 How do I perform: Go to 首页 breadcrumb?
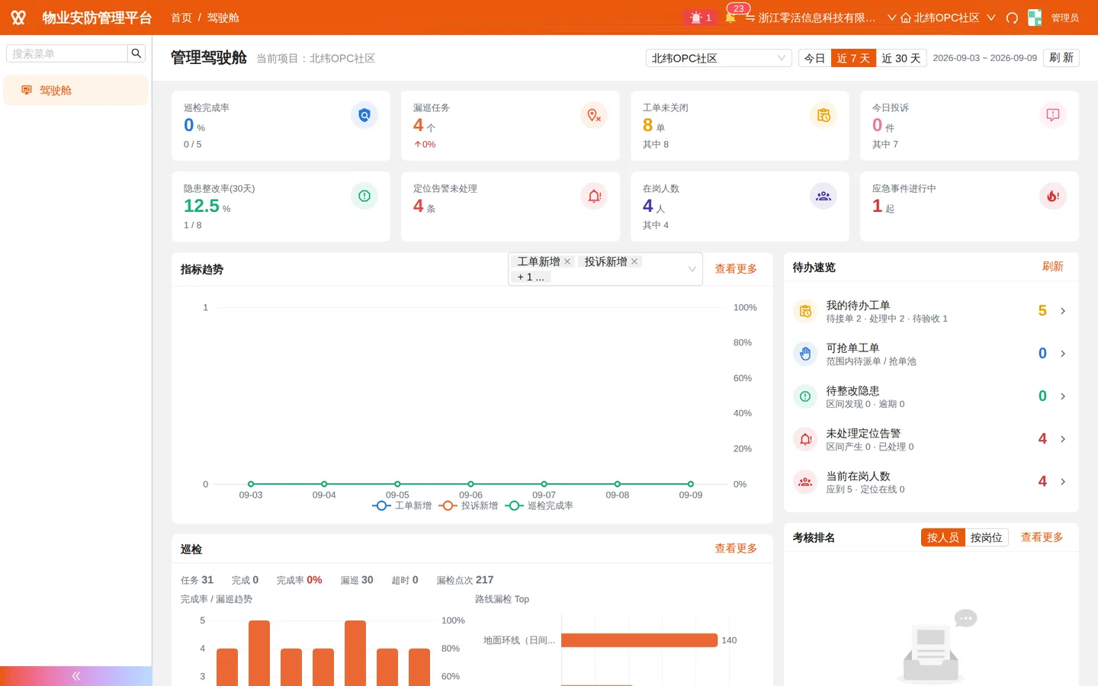[181, 18]
